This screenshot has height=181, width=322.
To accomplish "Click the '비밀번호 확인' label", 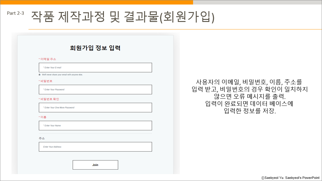I will (x=49, y=99).
